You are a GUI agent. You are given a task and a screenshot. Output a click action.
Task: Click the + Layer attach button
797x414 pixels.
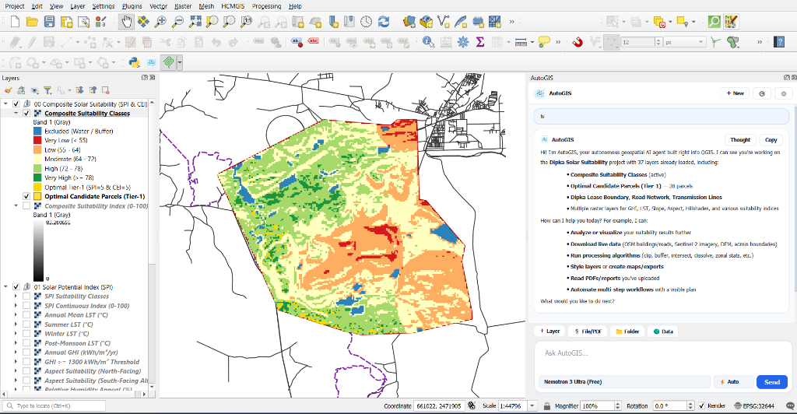[x=549, y=332]
